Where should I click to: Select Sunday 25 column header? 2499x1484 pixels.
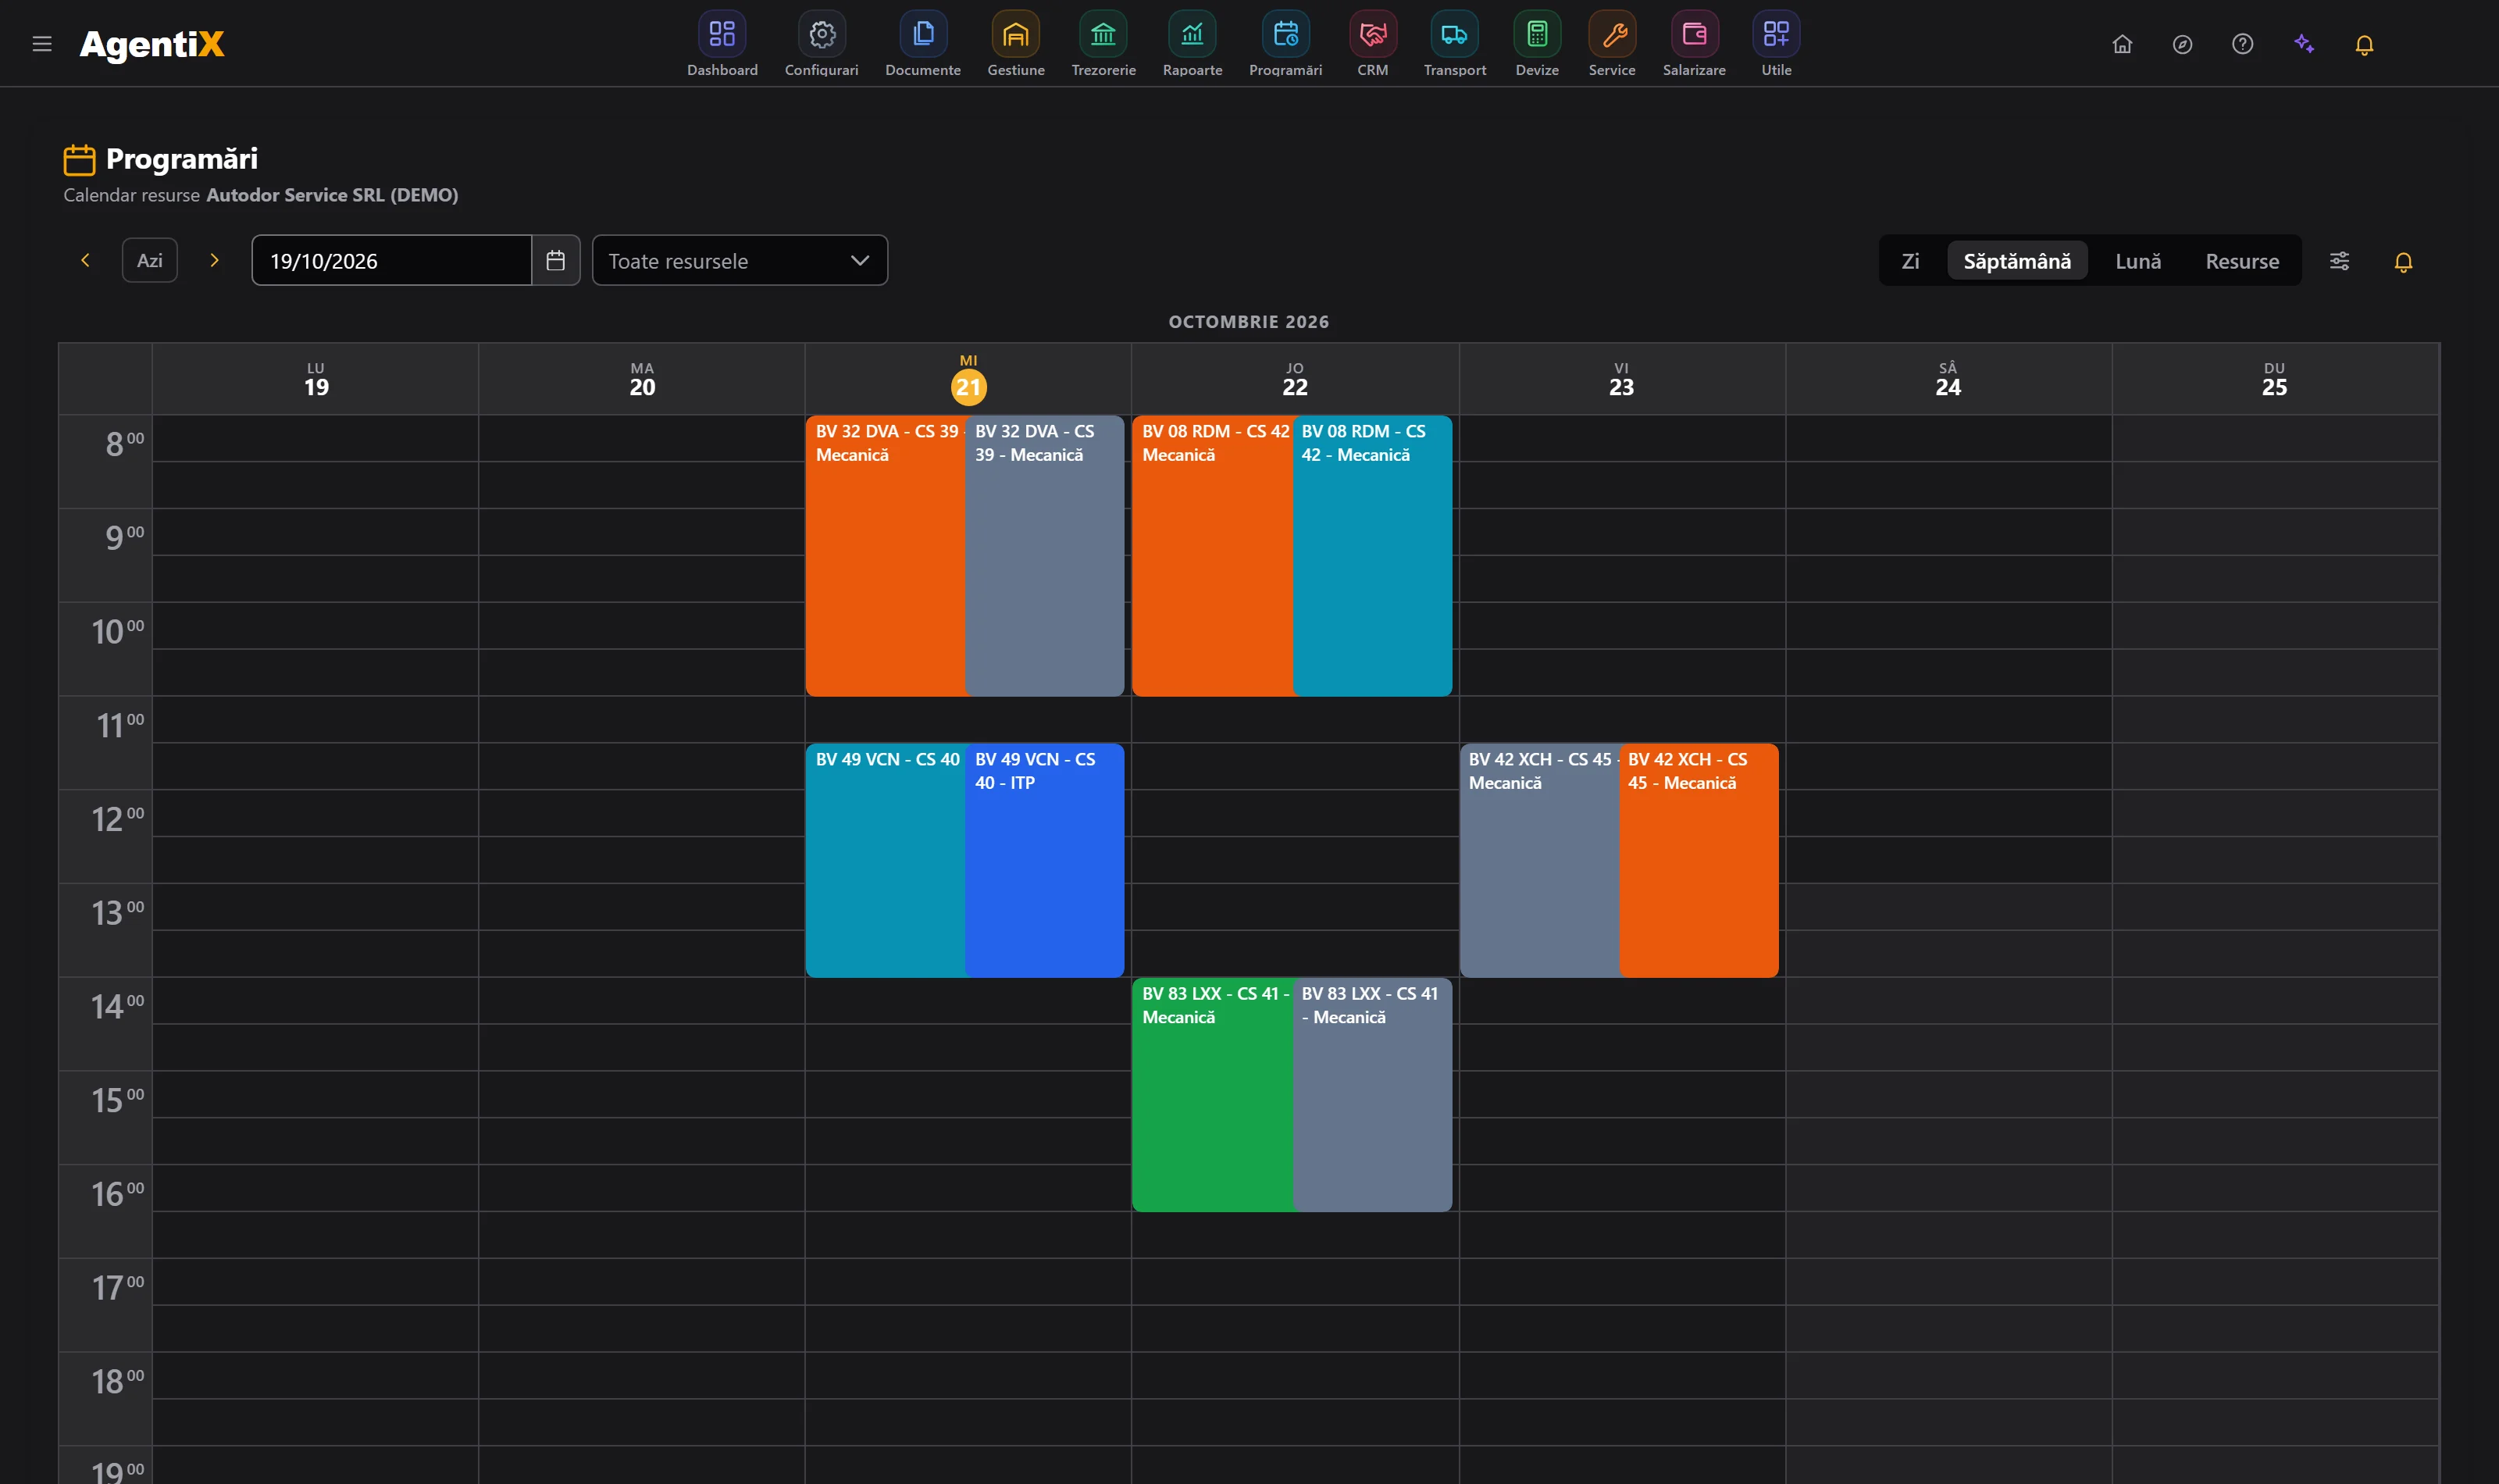coord(2274,380)
